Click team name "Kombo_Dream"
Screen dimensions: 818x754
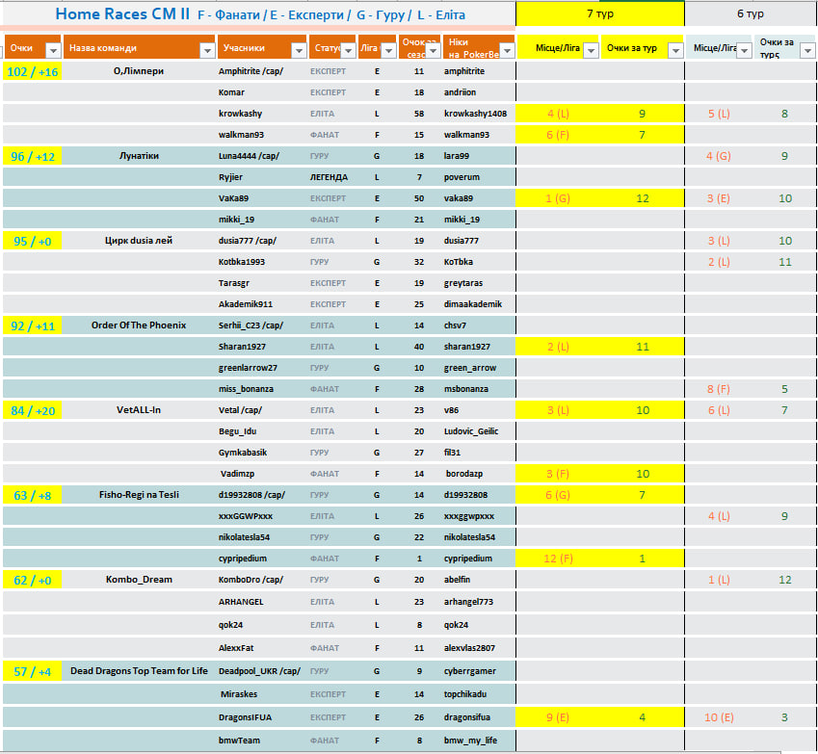tap(139, 580)
